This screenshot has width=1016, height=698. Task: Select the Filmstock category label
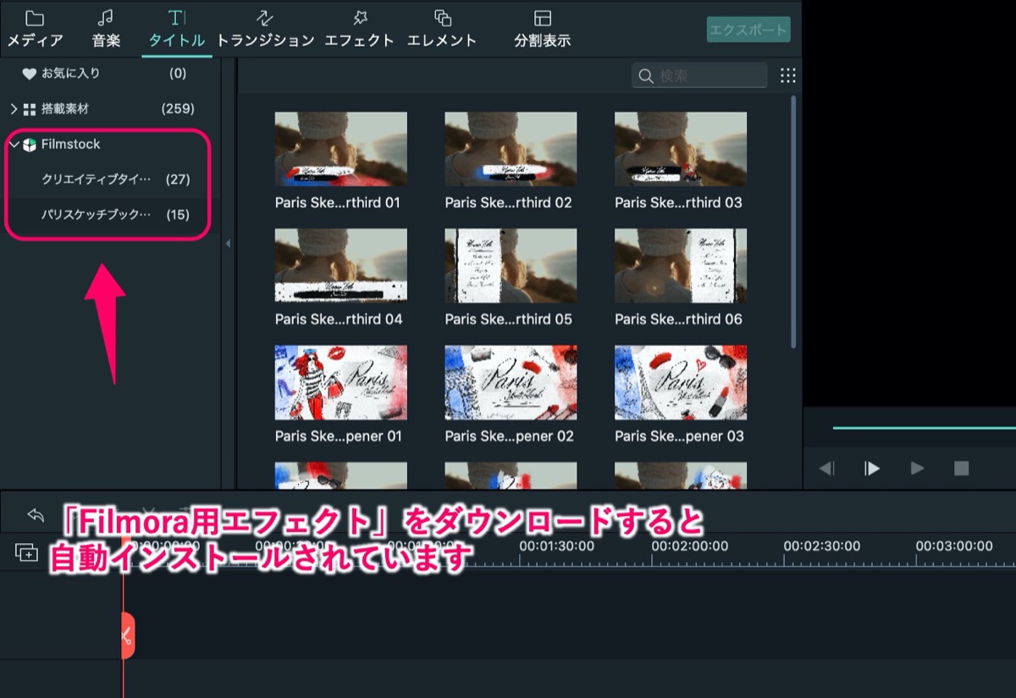click(x=71, y=145)
